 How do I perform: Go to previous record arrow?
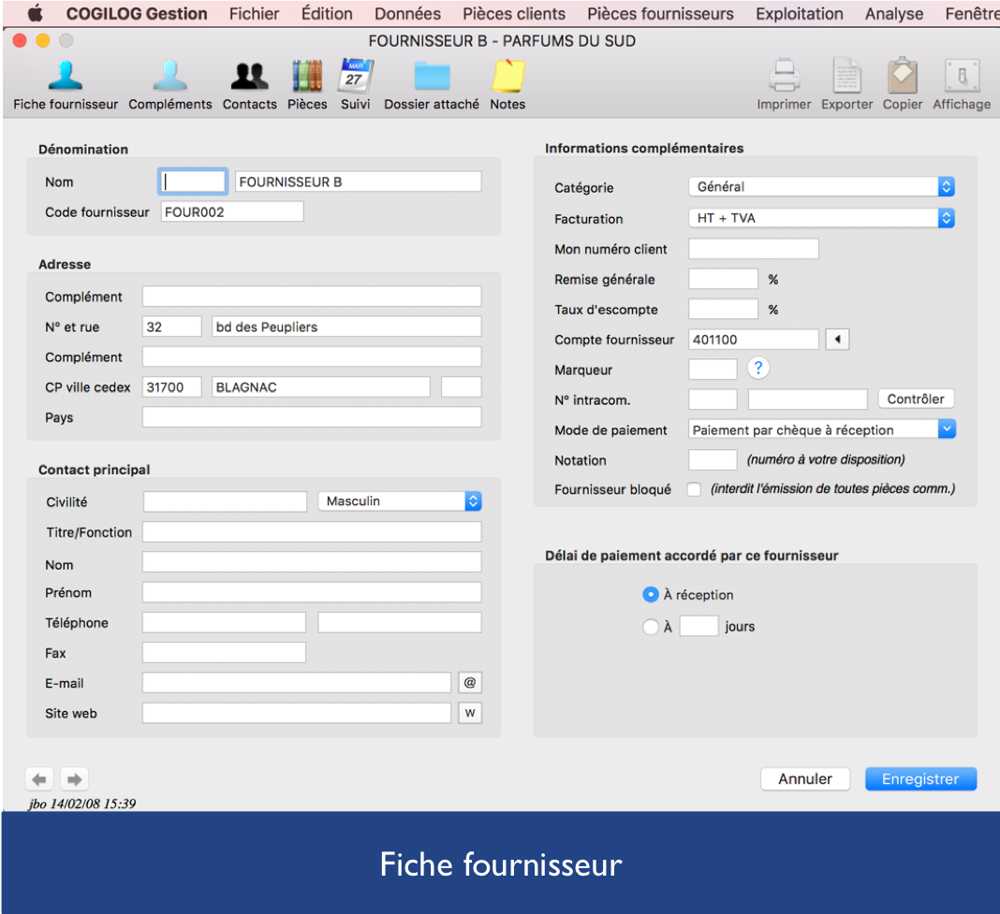point(39,779)
